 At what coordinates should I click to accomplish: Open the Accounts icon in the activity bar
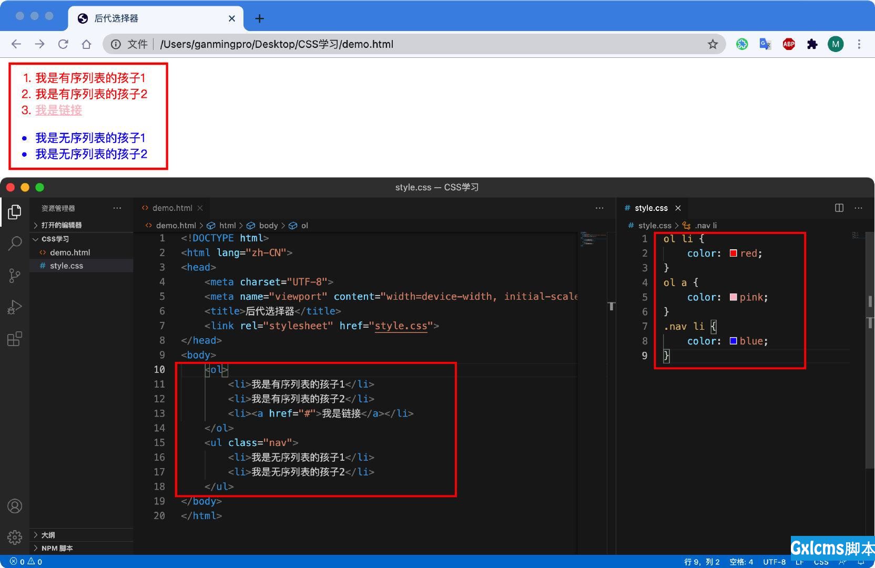point(15,506)
